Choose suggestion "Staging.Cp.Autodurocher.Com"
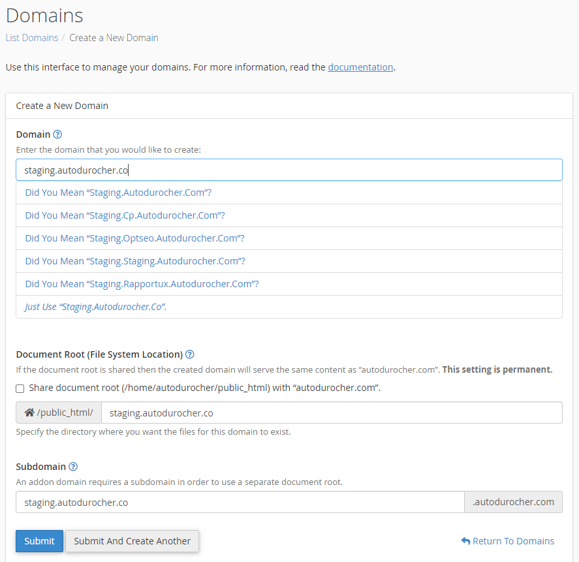This screenshot has width=579, height=562. coord(125,215)
